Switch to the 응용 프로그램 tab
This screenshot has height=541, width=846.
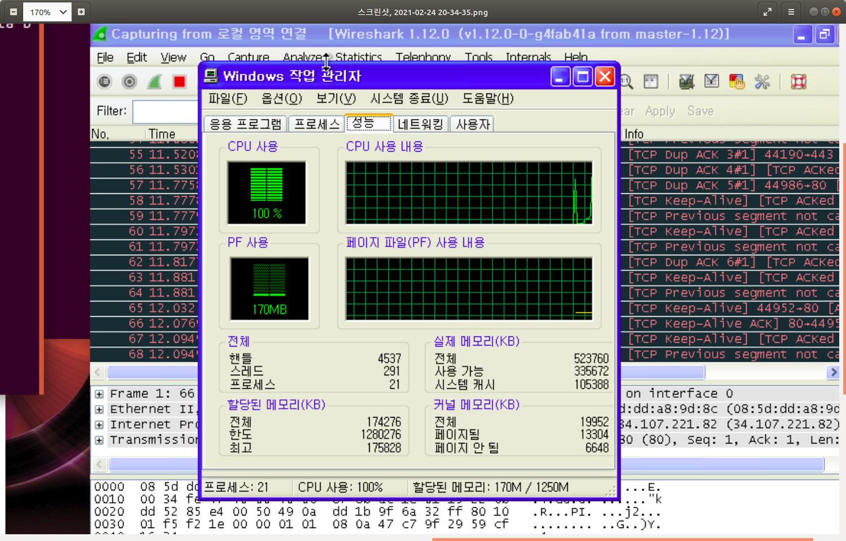[x=246, y=124]
